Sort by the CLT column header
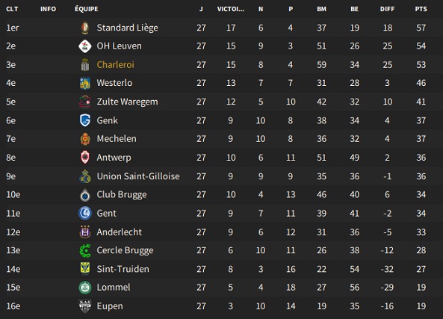443x319 pixels. pyautogui.click(x=12, y=9)
